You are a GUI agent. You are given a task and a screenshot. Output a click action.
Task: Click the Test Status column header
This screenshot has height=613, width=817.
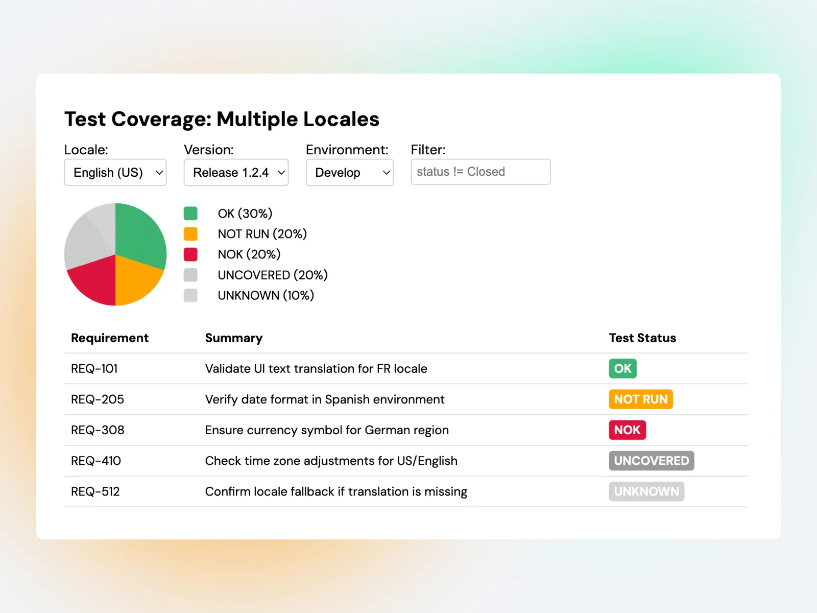[642, 338]
